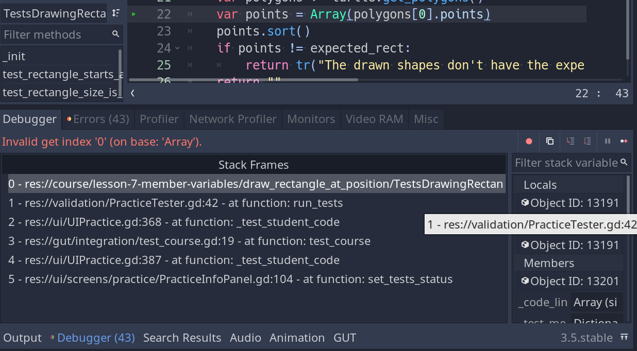Viewport: 637px width, 351px height.
Task: Click line number 25 in the gutter
Action: coord(164,65)
